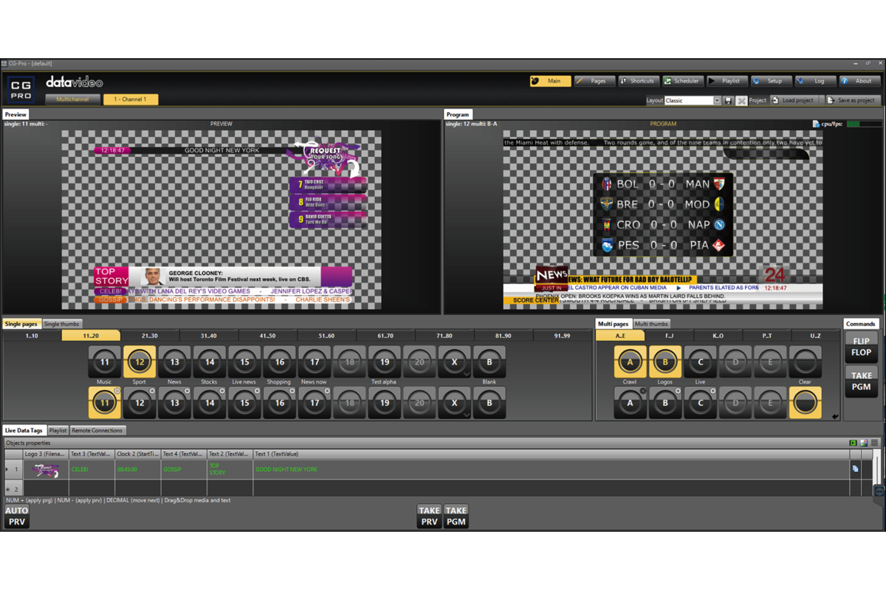Click the green video icon in Objects properties
886x590 pixels.
tap(854, 442)
